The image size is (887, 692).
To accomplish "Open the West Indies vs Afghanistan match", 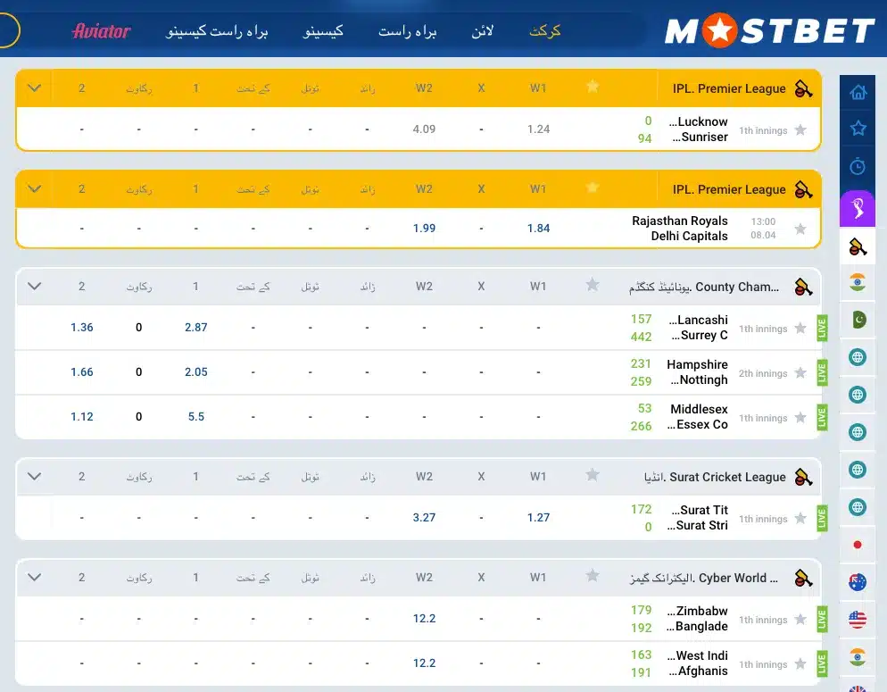I will (697, 663).
